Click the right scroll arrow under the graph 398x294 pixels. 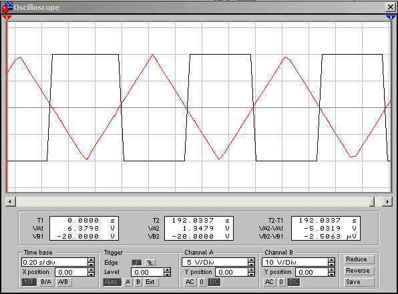tap(387, 201)
